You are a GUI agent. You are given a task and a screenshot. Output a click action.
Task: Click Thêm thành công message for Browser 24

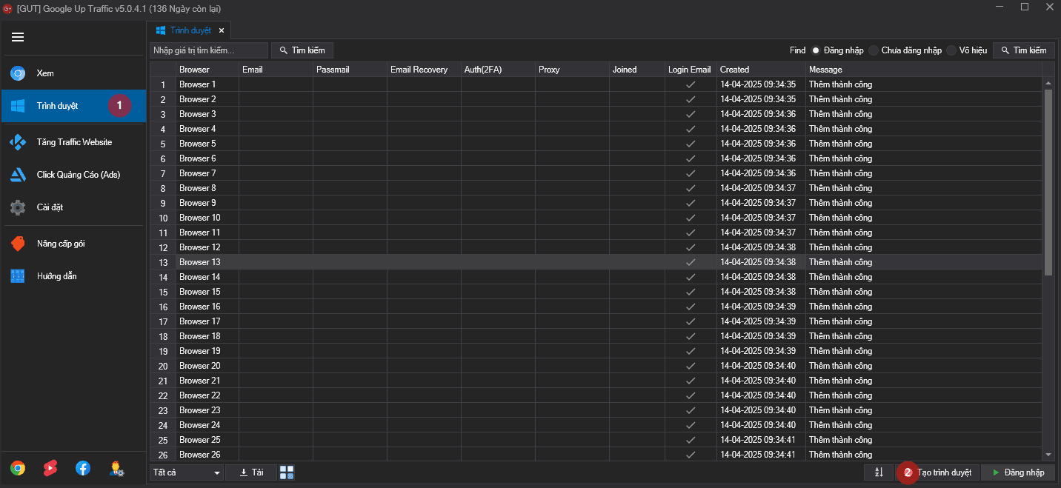click(x=840, y=425)
